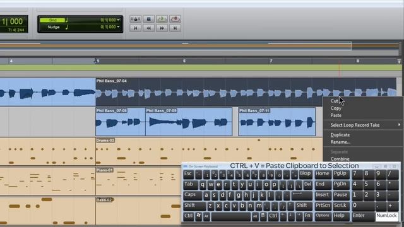Screen dimensions: 404x227
Task: Click the Nudge note value icon
Action: click(x=67, y=26)
